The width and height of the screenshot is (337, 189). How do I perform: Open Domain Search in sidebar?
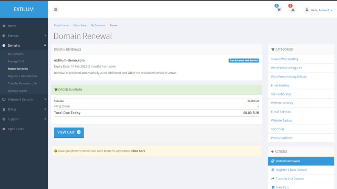(x=18, y=91)
